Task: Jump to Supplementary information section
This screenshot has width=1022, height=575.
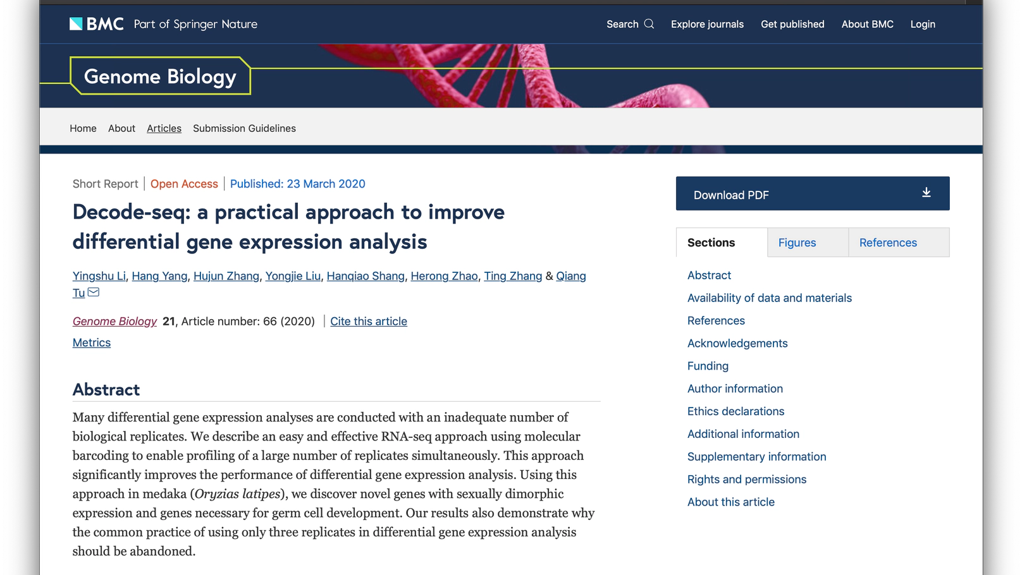Action: click(756, 457)
